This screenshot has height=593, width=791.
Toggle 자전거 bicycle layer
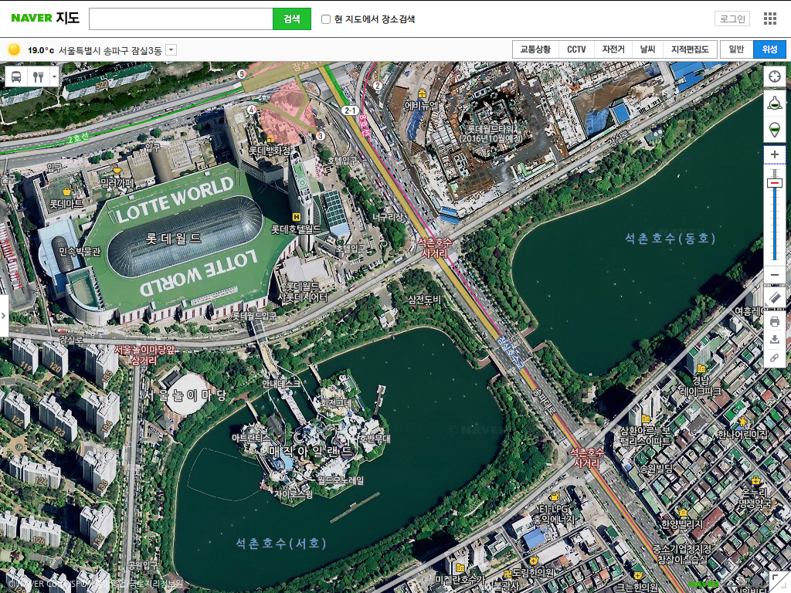(613, 49)
